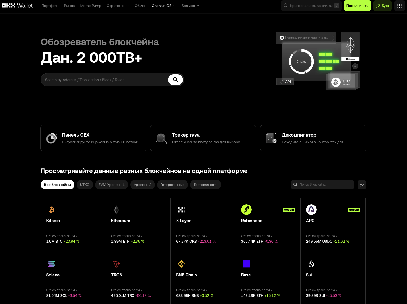The height and width of the screenshot is (304, 407).
Task: Click the Bitcoin logo icon
Action: (52, 210)
